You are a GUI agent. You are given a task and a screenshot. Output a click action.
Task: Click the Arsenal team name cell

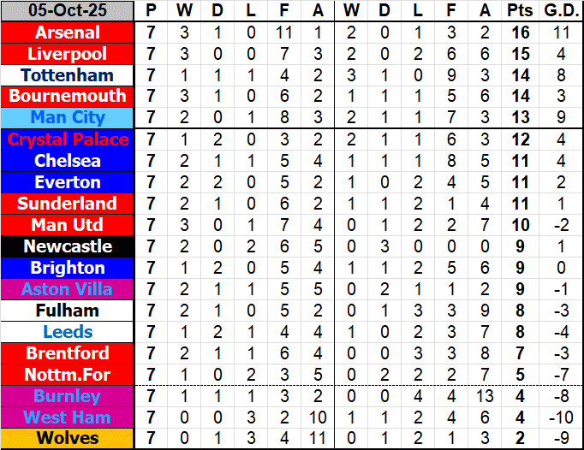(68, 33)
